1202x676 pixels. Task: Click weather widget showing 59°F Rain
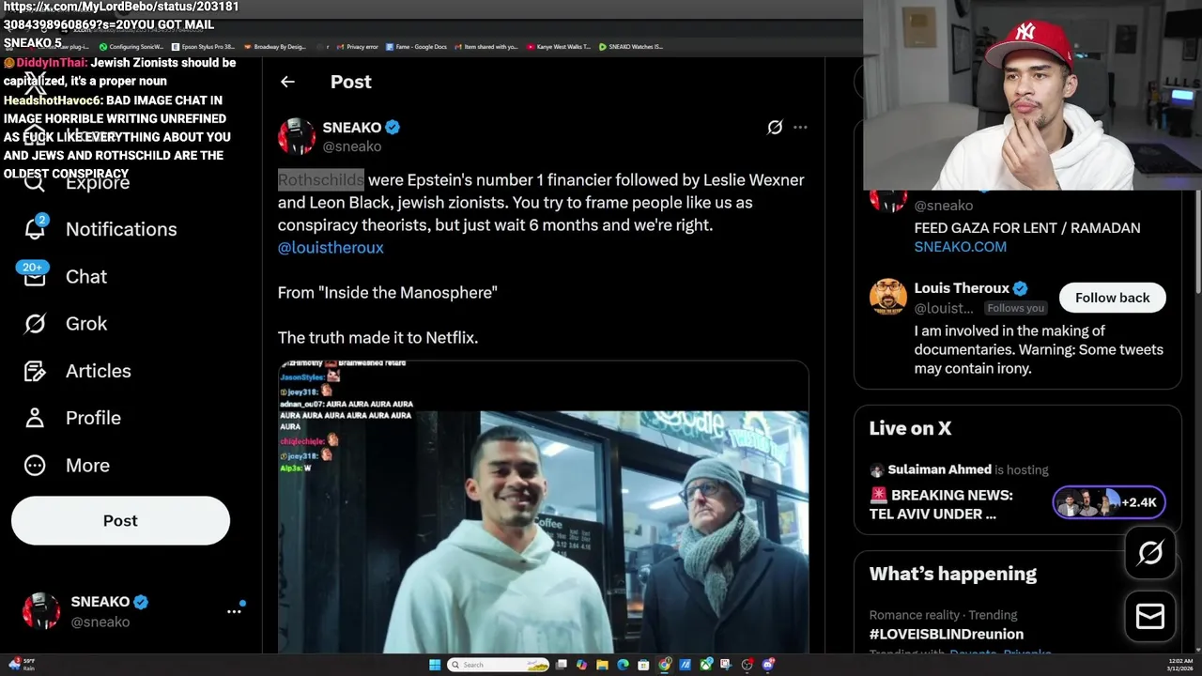click(x=21, y=665)
